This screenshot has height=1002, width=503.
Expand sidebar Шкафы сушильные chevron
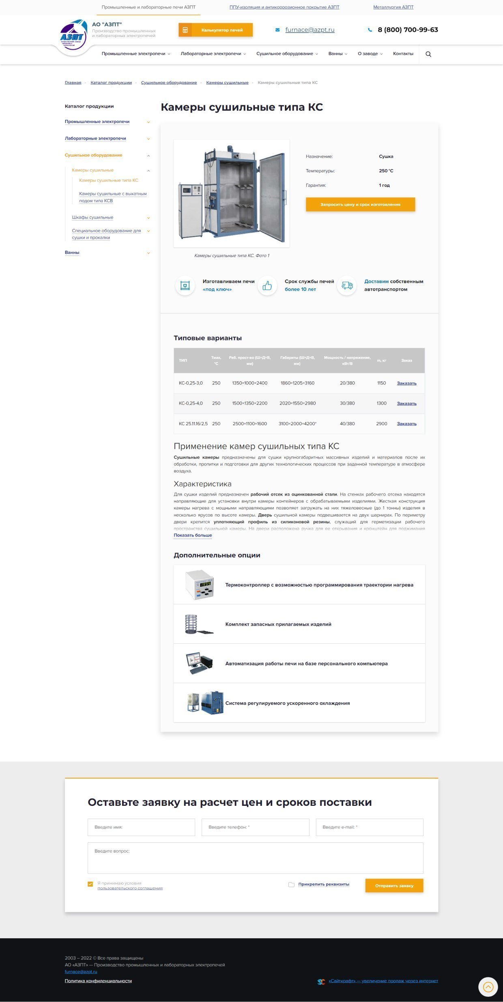coord(148,218)
